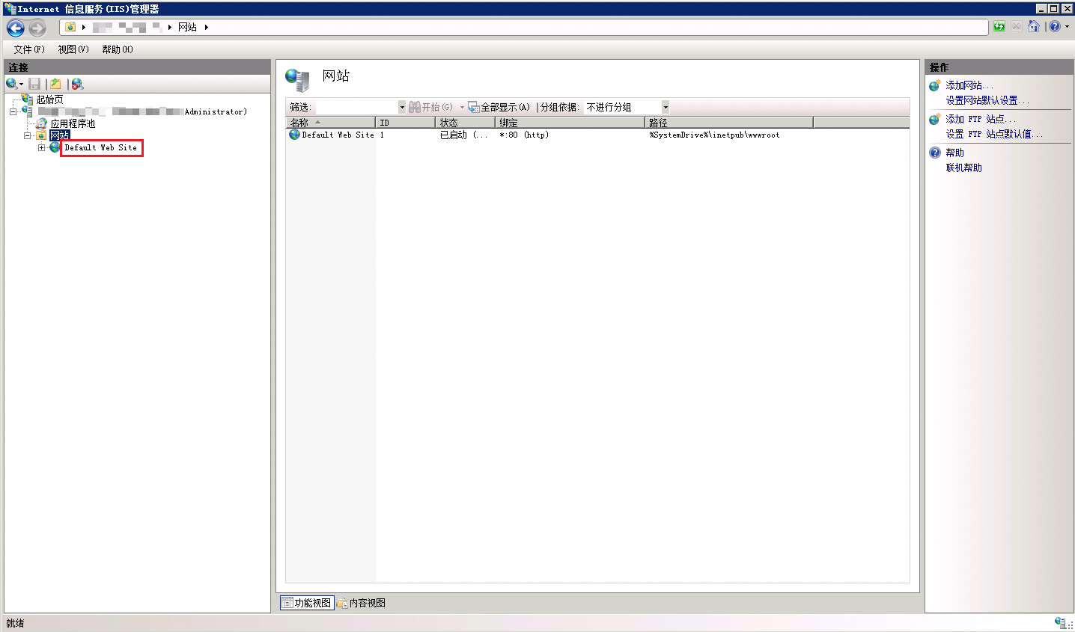Screen dimensions: 1075x632
Task: Click the stop loading icon
Action: (1017, 27)
